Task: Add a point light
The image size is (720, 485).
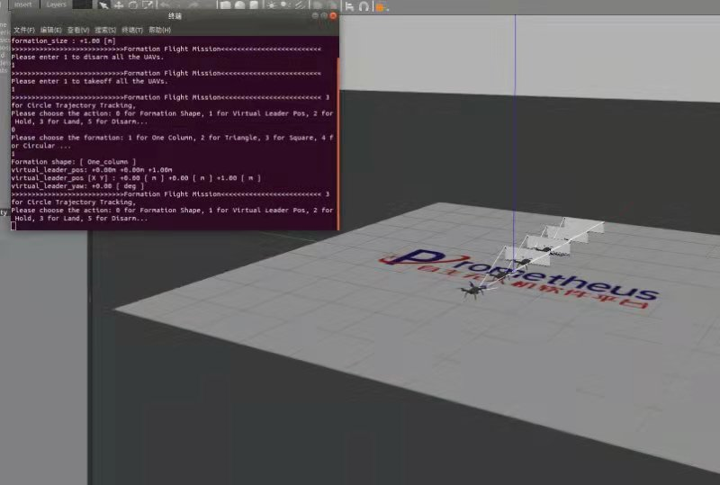Action: click(272, 5)
